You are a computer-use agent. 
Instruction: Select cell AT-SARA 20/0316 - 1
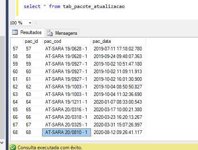[67, 110]
